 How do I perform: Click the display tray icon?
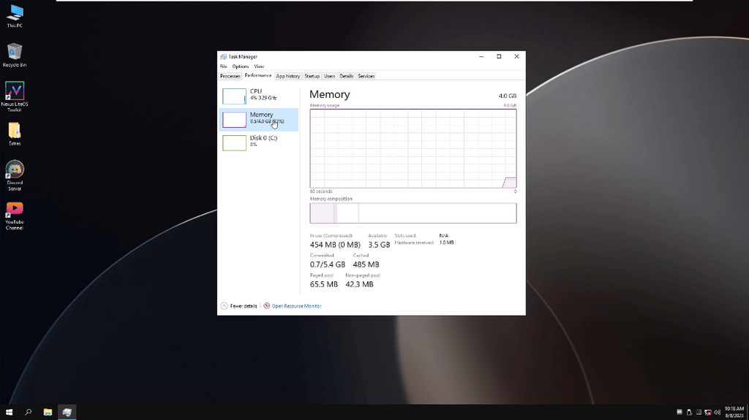[x=699, y=413]
